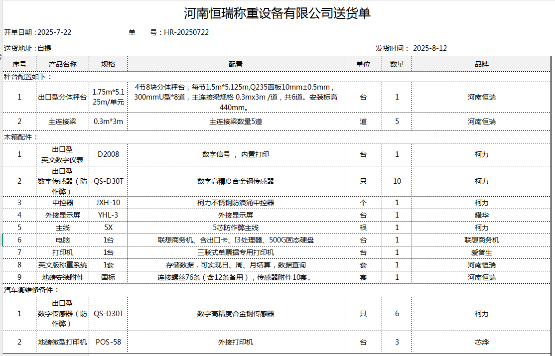555x356 pixels.
Task: Select the 送货地址 自提 cell
Action: click(28, 48)
